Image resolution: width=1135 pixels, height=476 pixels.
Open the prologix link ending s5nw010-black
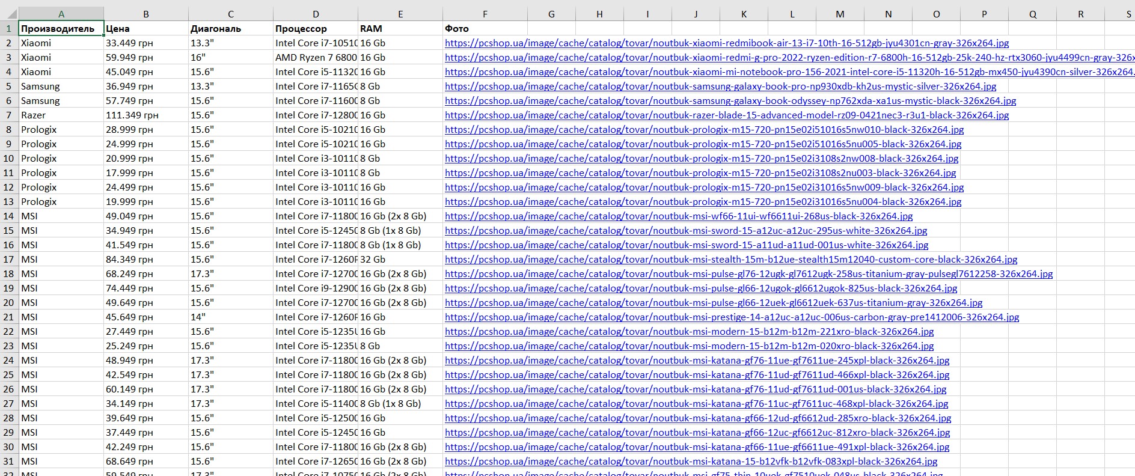pyautogui.click(x=704, y=130)
